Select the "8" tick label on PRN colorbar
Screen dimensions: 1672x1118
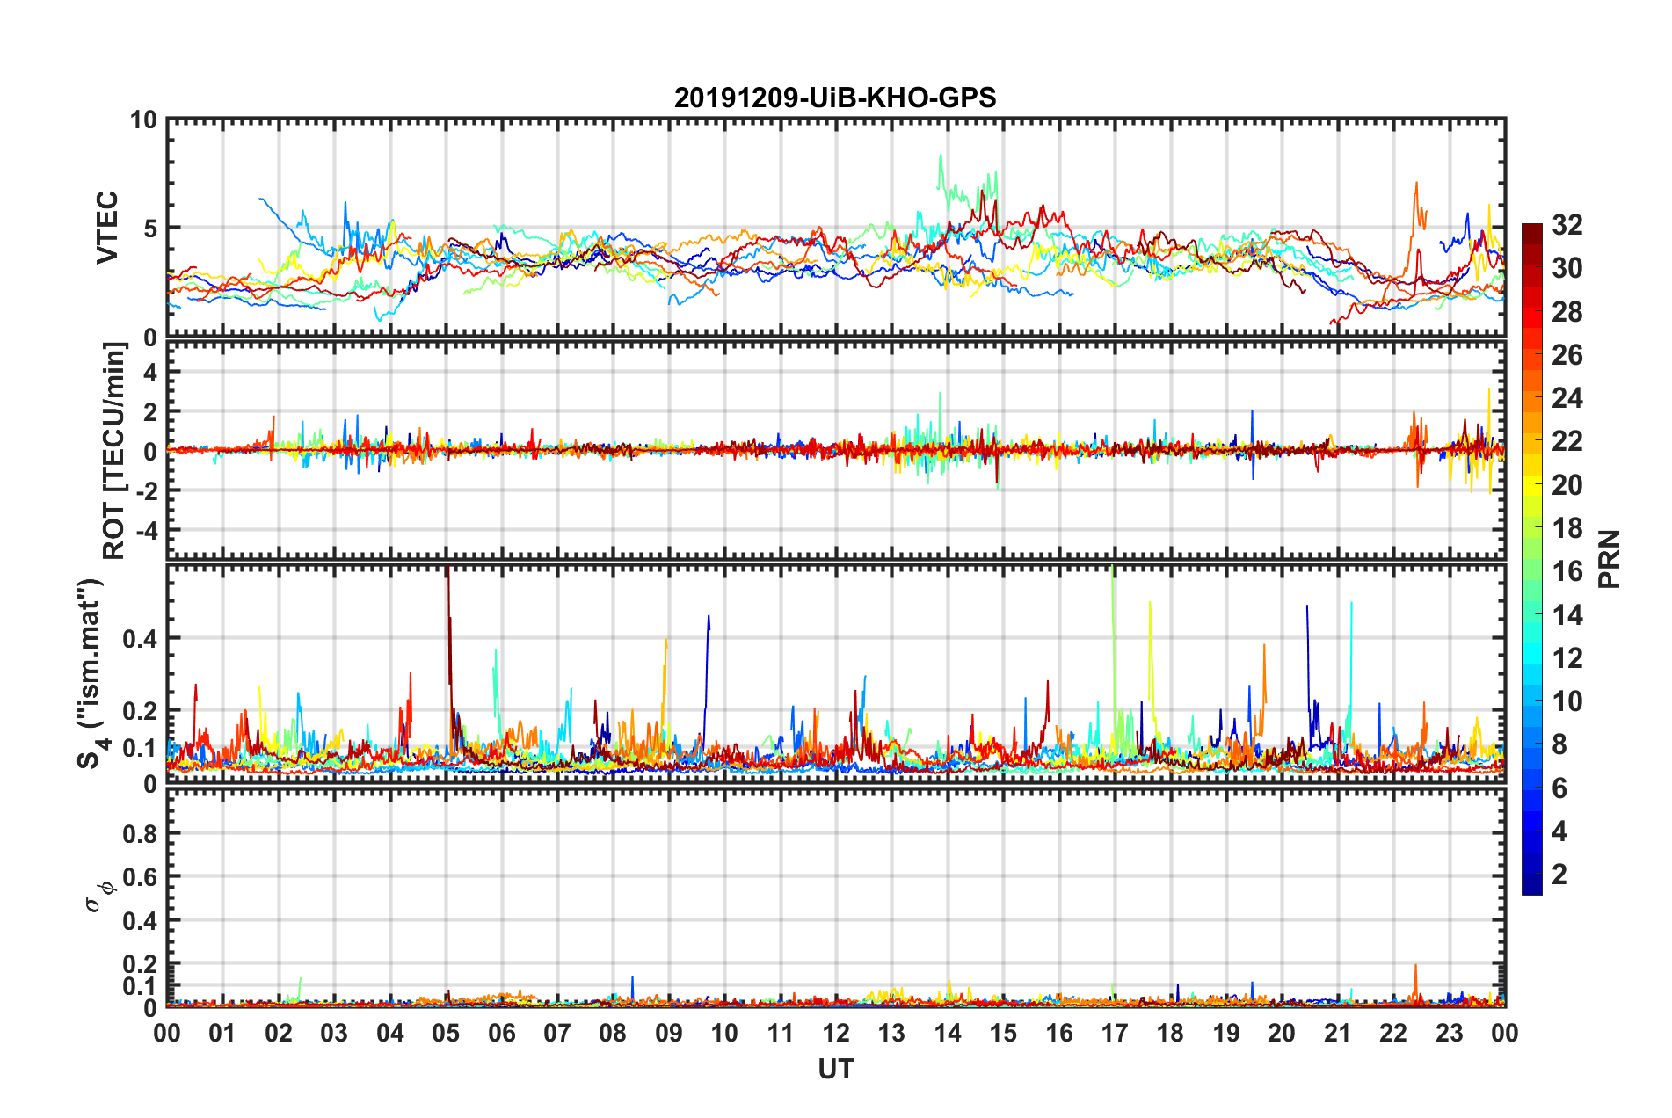(1559, 744)
